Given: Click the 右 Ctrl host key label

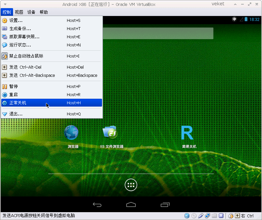Looking at the screenshot, I should (x=247, y=216).
